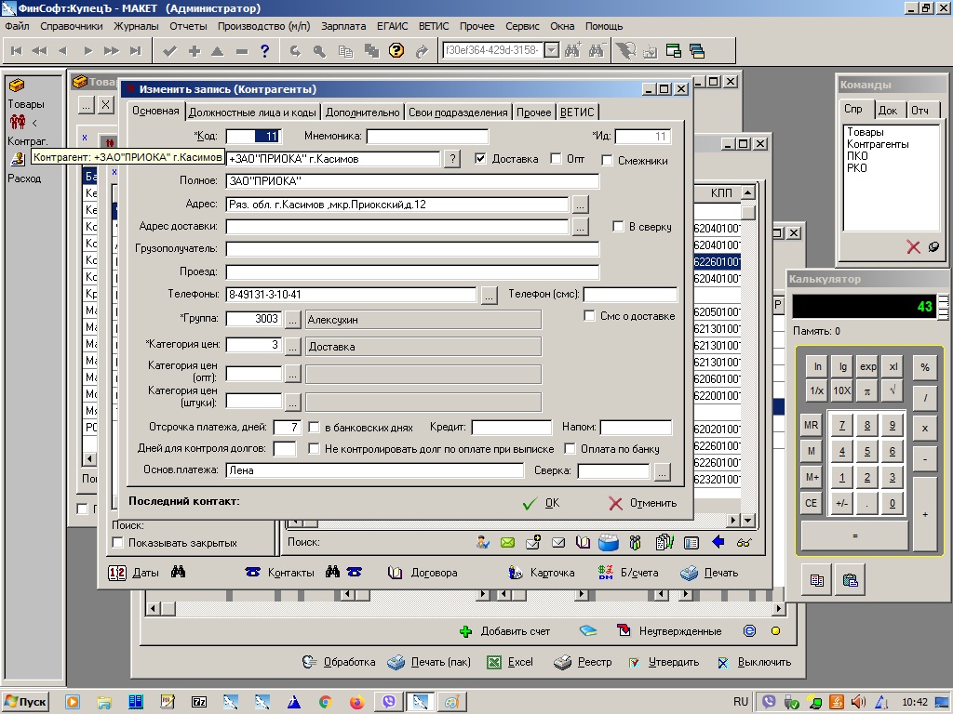Click the green plus Добавить счет icon
Image resolution: width=953 pixels, height=714 pixels.
(x=466, y=631)
